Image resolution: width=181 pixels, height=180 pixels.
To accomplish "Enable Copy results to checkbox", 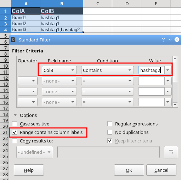I will point(15,141).
